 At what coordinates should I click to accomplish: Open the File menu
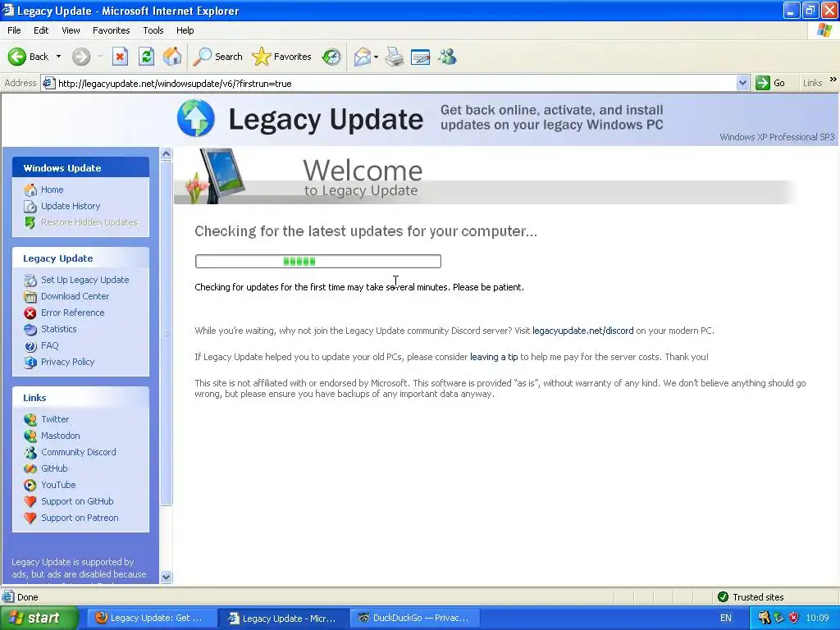(x=14, y=30)
